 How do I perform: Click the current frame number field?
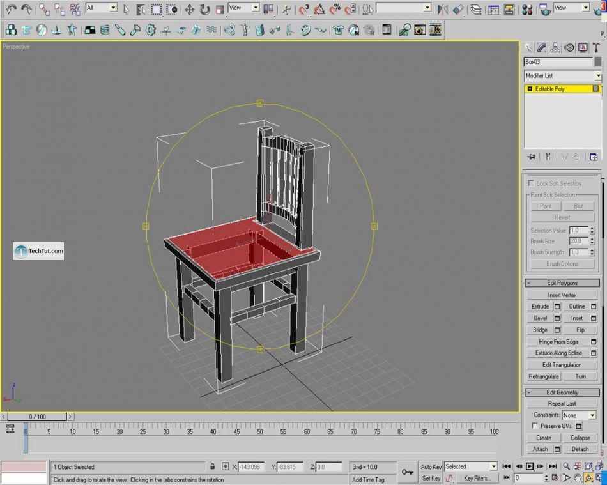(528, 478)
